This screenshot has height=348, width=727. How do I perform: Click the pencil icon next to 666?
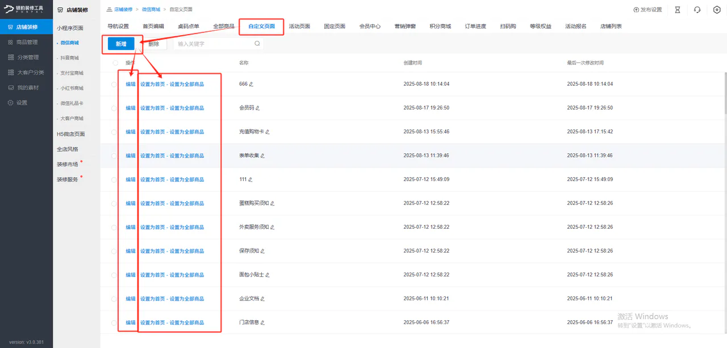[x=251, y=84]
